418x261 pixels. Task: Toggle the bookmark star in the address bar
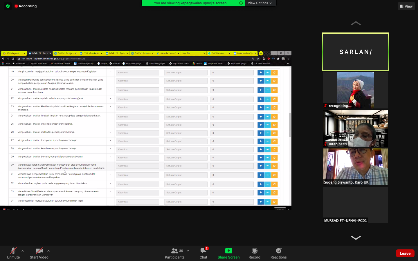[257, 58]
